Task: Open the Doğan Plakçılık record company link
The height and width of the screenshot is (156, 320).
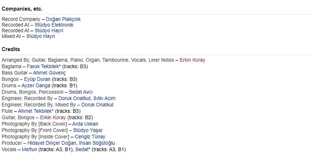Action: pyautogui.click(x=63, y=19)
